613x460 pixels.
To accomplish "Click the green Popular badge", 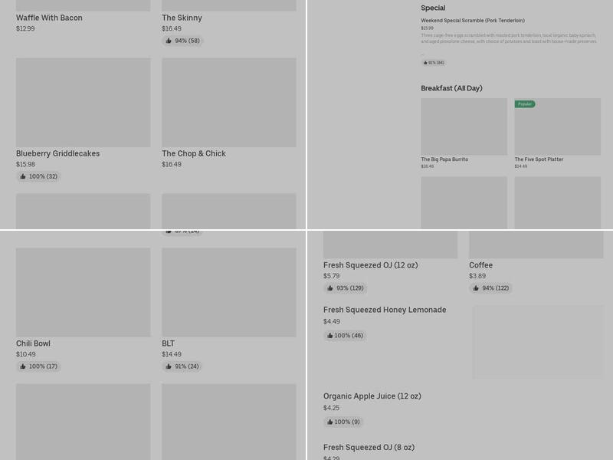I will point(525,104).
